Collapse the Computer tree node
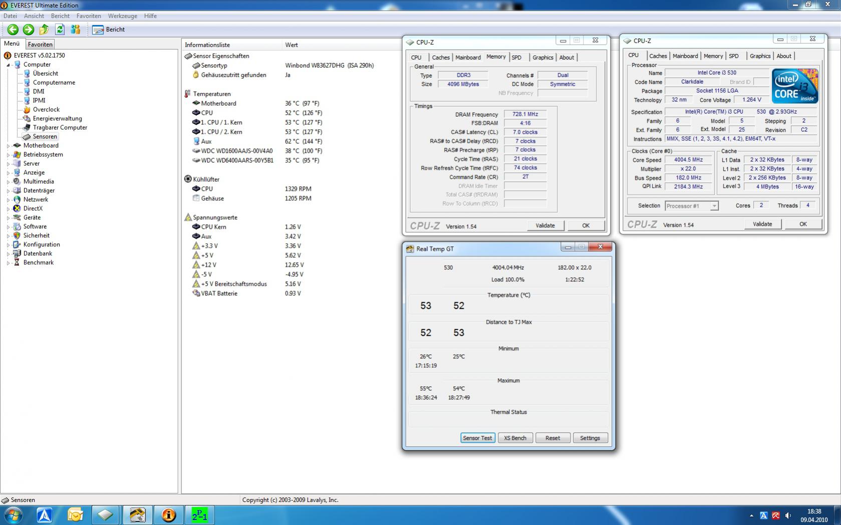Image resolution: width=841 pixels, height=525 pixels. (x=8, y=65)
